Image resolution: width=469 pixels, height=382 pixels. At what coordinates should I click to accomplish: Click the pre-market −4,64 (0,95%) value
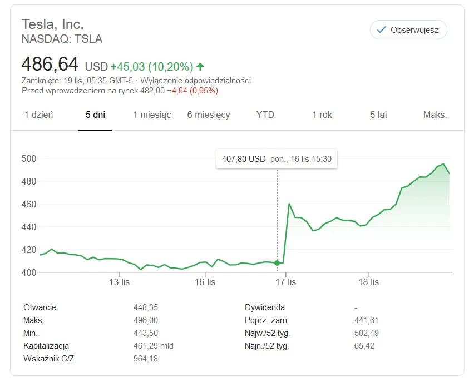(192, 91)
